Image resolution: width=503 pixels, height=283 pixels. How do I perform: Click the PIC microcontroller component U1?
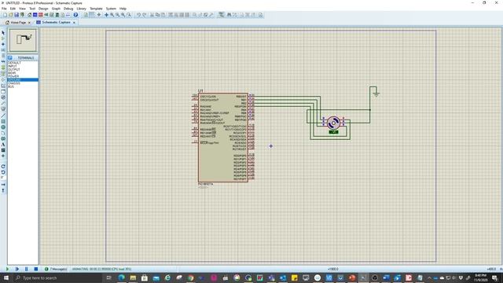pos(223,138)
